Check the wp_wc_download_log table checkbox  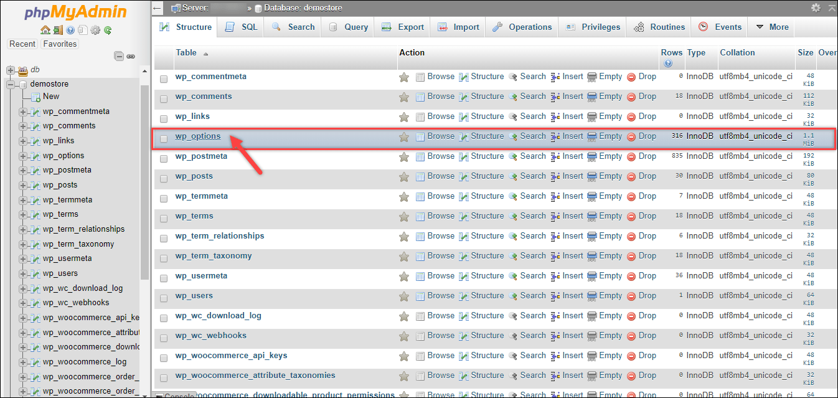[x=164, y=318]
